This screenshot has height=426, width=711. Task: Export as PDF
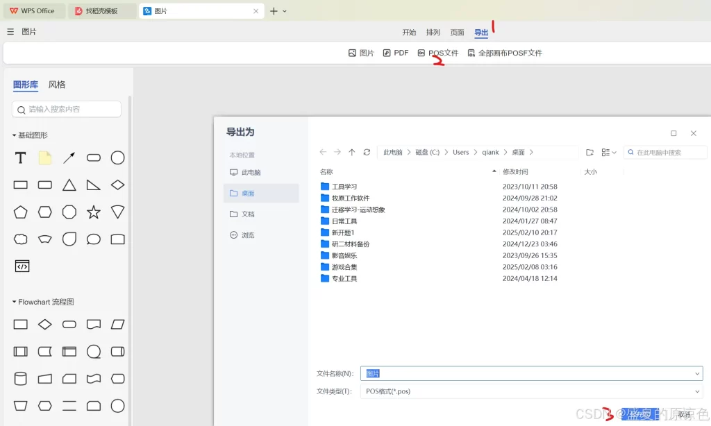396,52
